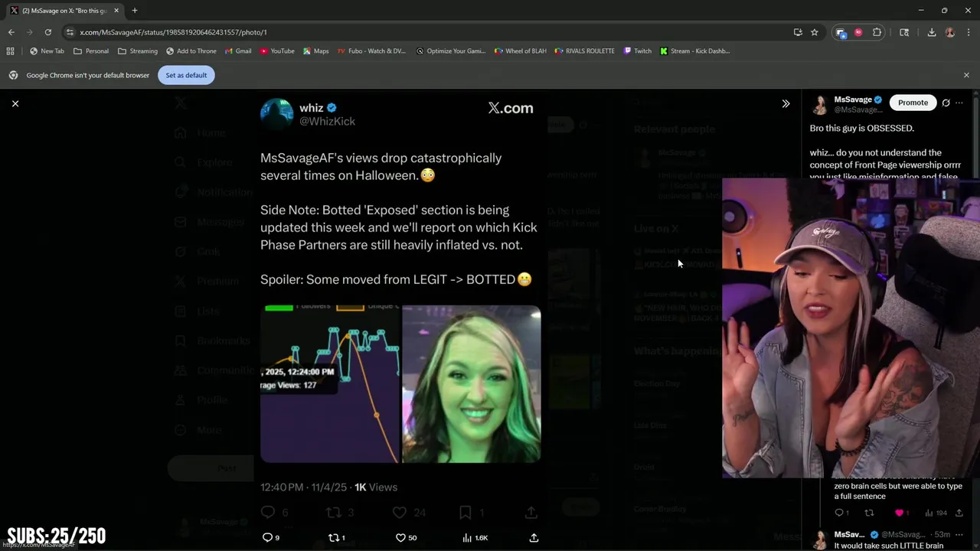980x551 pixels.
Task: Click the @WhizKick handle in the image
Action: (327, 122)
